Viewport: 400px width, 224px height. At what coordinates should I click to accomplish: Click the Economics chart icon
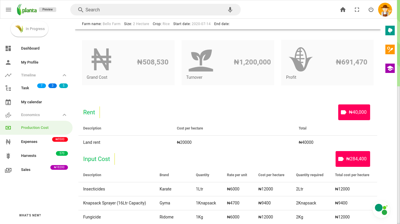(x=8, y=115)
